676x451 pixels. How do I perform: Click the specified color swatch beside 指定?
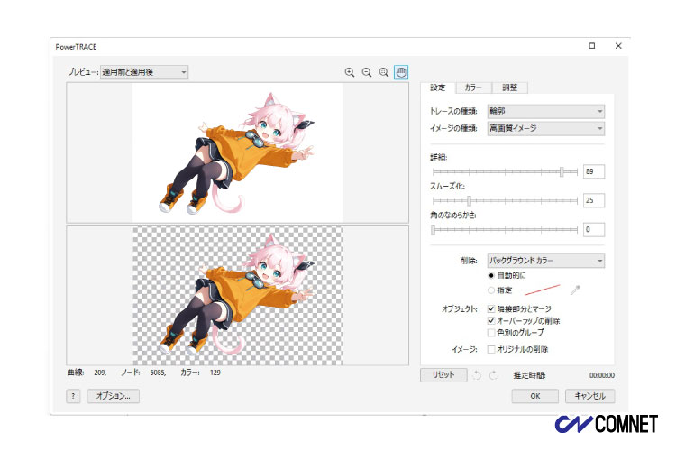[x=542, y=290]
